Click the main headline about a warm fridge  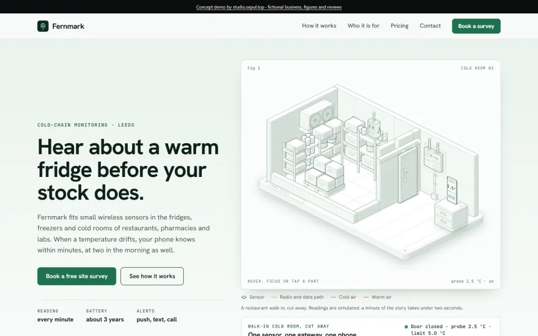(x=128, y=169)
